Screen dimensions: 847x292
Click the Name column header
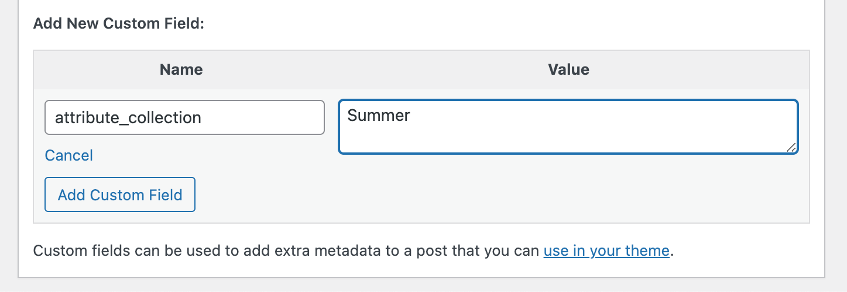tap(181, 70)
